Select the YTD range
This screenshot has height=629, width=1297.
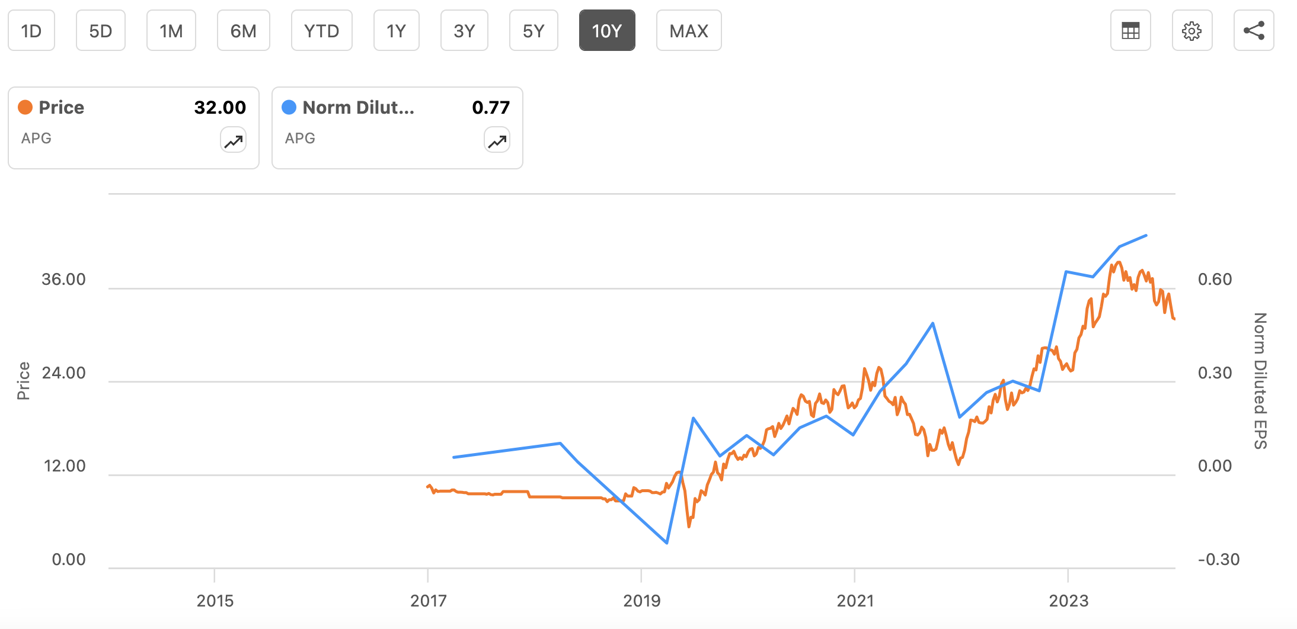(x=322, y=30)
